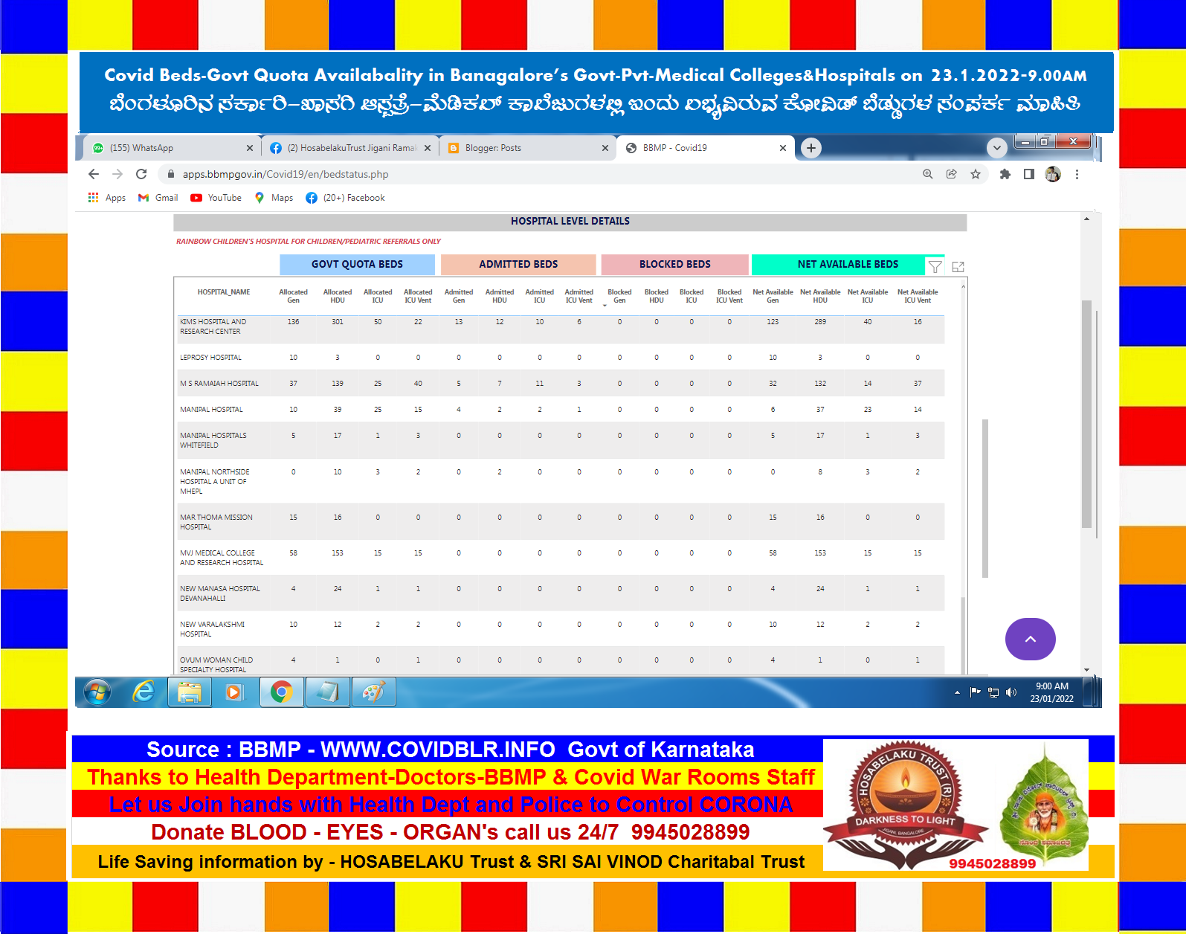
Task: Open the Gmail bookmark
Action: point(158,198)
